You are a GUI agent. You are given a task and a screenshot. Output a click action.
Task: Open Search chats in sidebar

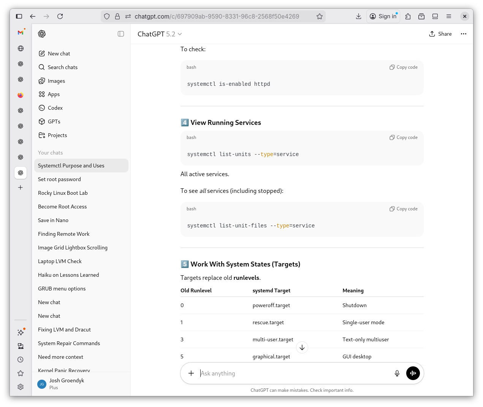point(62,67)
